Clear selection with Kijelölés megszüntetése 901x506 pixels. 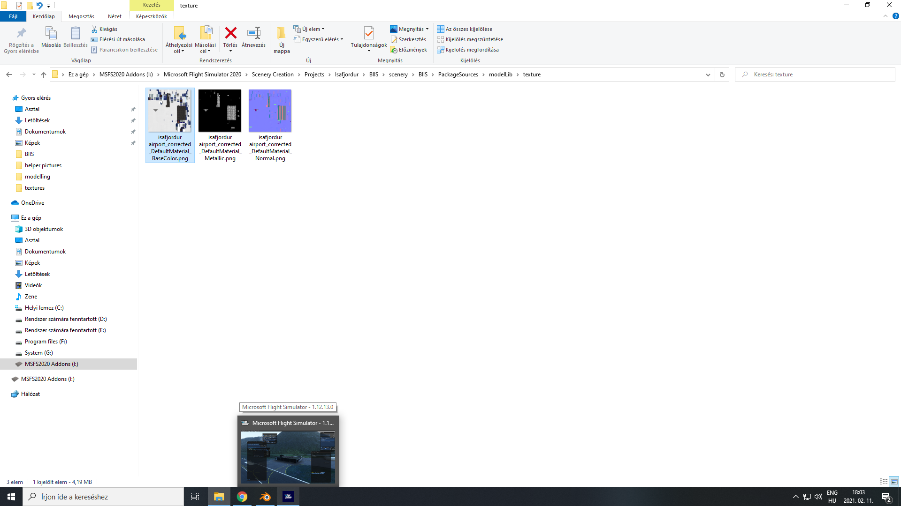[x=470, y=39]
